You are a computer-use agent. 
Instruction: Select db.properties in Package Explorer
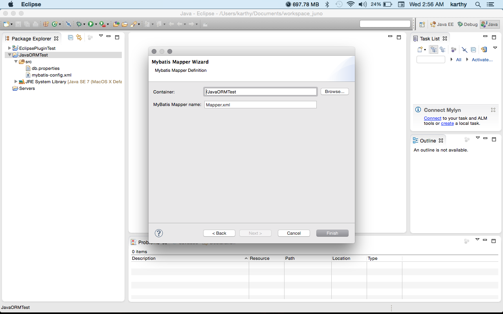(x=42, y=68)
